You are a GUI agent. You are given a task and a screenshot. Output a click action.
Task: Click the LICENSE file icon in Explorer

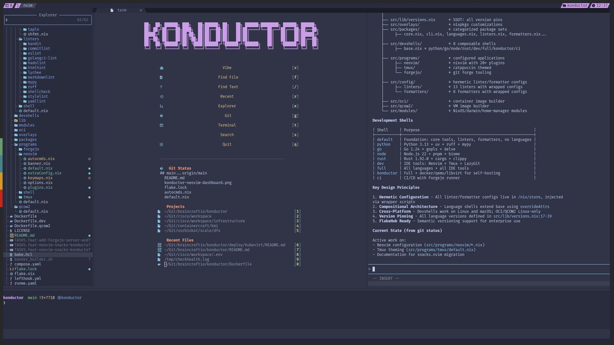(x=11, y=231)
